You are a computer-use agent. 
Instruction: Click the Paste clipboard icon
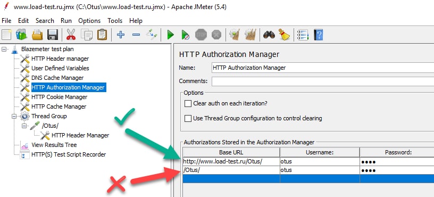pyautogui.click(x=102, y=35)
